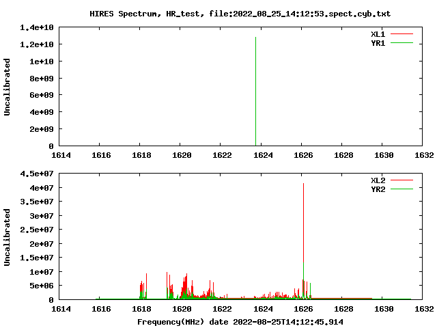The image size is (437, 328).
Task: Click the tall green YR1 spike in top plot
Action: pyautogui.click(x=255, y=91)
